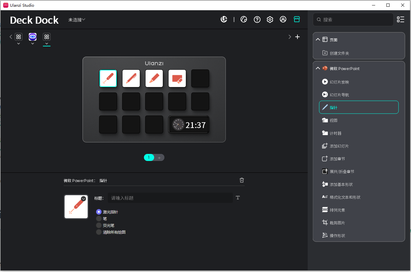The height and width of the screenshot is (272, 411).
Task: Select the 荧光笔 radio option
Action: tap(99, 225)
